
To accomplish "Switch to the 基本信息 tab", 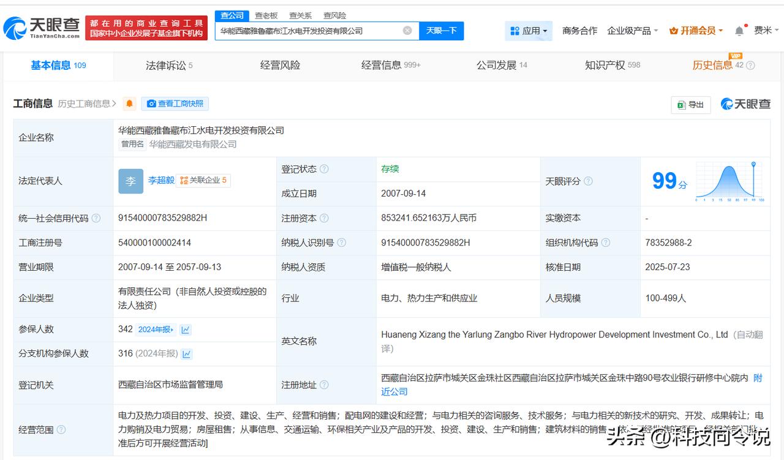I will (x=58, y=65).
